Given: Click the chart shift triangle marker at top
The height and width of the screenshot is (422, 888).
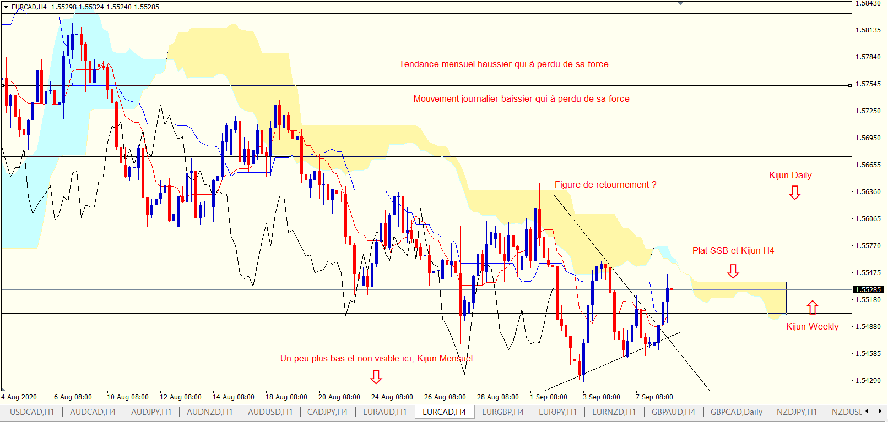Looking at the screenshot, I should coord(681,3).
